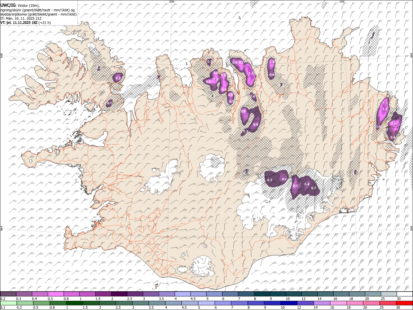413x310 pixels.
Task: Select the white upper swatch starting at 30
Action: [x=404, y=294]
